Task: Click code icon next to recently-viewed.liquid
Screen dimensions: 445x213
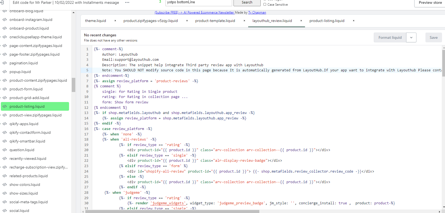Action: 5,158
